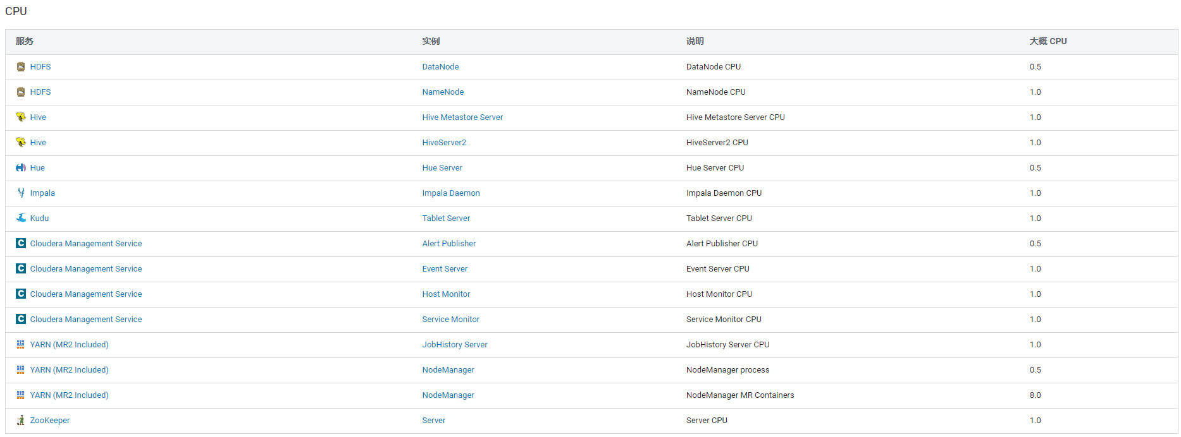Click the Cloudera icon in the Alert Publisher row
Image resolution: width=1181 pixels, height=437 pixels.
[x=21, y=243]
